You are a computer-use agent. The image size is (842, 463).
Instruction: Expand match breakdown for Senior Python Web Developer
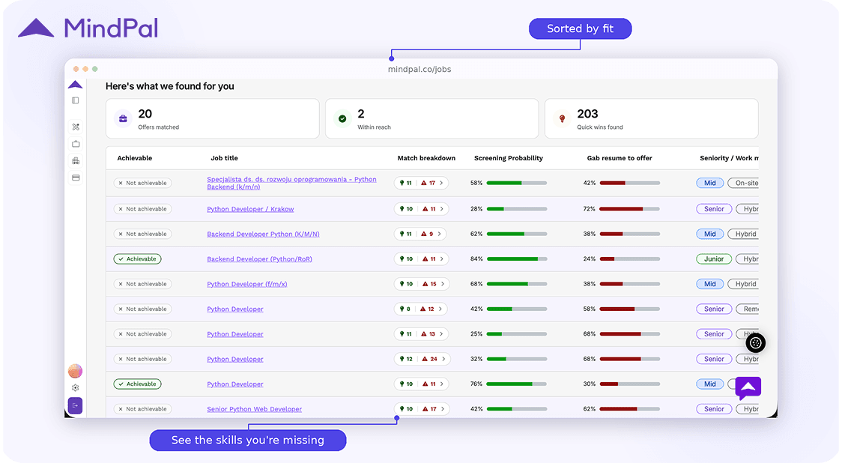point(421,409)
